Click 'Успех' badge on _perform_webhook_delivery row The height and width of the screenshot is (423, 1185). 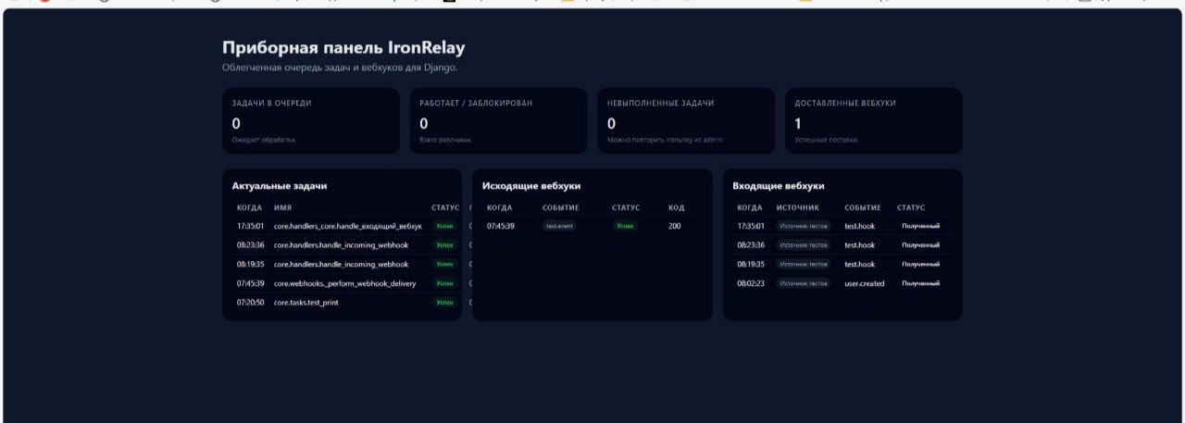(445, 283)
